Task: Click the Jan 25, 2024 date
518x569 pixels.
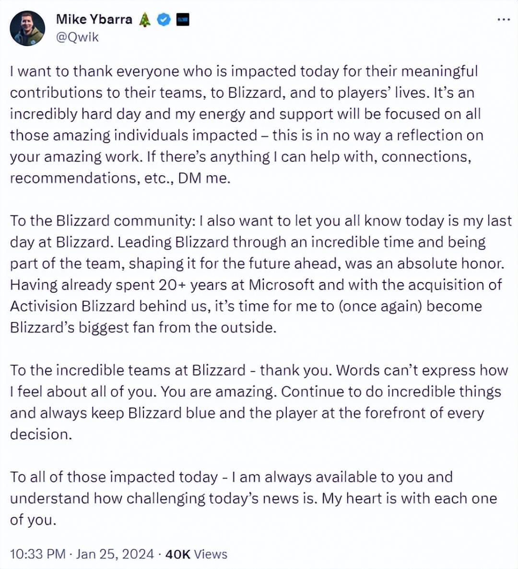Action: [115, 554]
